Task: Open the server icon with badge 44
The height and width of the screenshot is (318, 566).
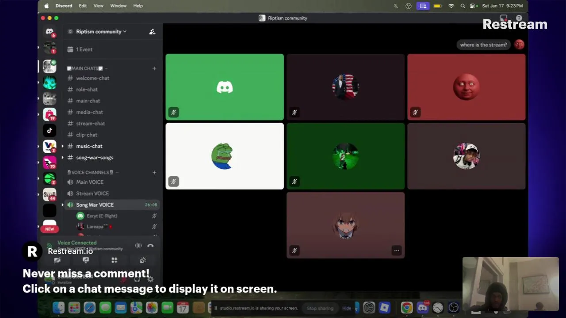Action: [x=50, y=195]
